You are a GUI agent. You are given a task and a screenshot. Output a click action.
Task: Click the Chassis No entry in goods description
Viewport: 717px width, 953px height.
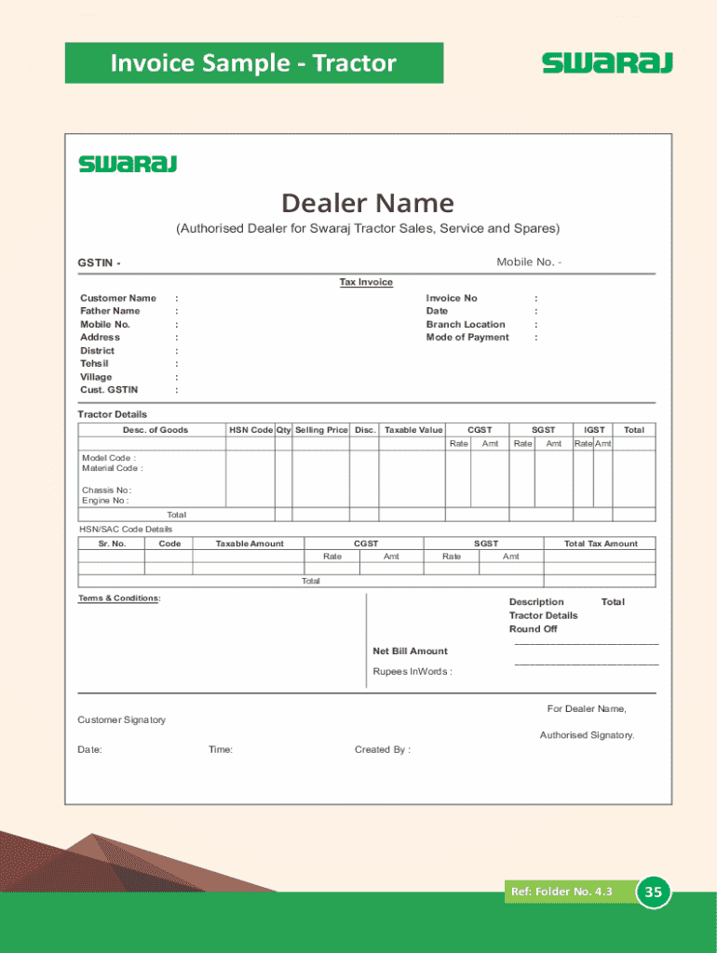click(106, 490)
